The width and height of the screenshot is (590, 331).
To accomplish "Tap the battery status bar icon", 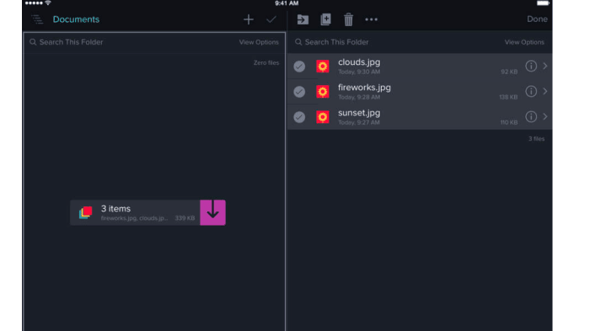I will tap(543, 3).
